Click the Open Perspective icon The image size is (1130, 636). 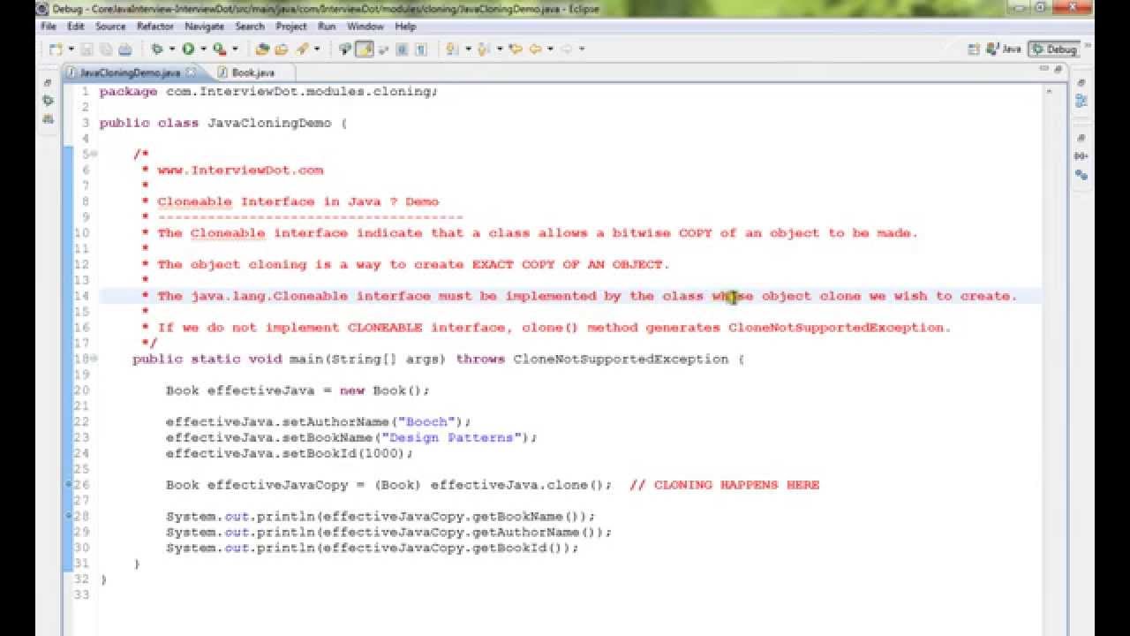[975, 49]
